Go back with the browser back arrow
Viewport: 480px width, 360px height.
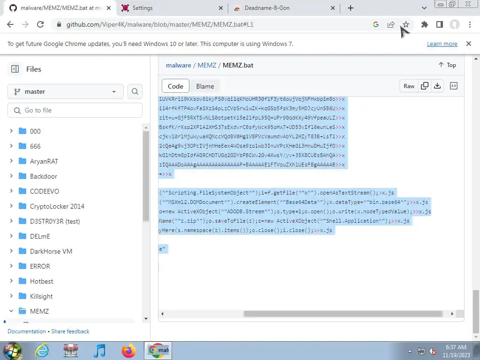[10, 24]
